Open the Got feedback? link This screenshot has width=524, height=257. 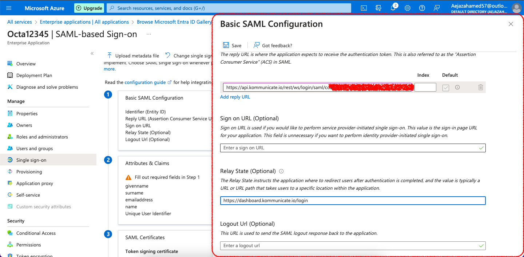coord(273,45)
